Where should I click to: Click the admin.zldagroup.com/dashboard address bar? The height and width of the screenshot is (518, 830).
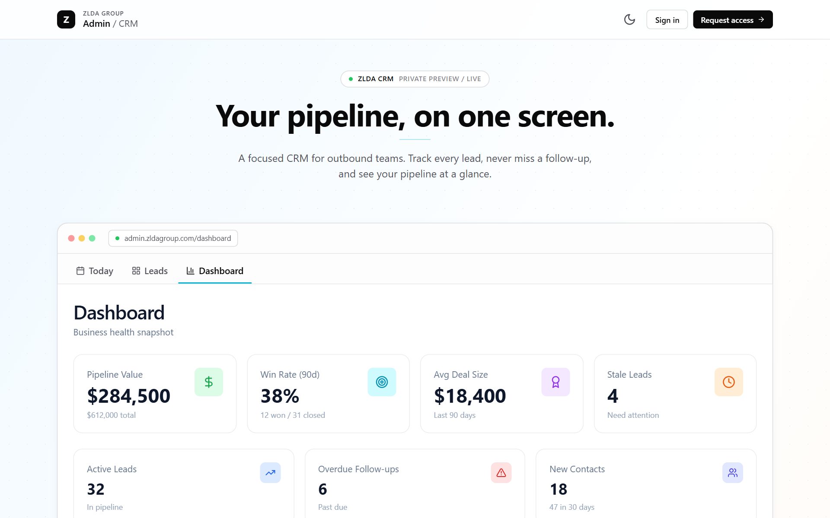tap(173, 238)
